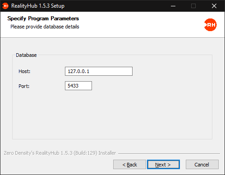Click the Specify Program Parameters heading
Screen dimensions: 225x175
43,18
